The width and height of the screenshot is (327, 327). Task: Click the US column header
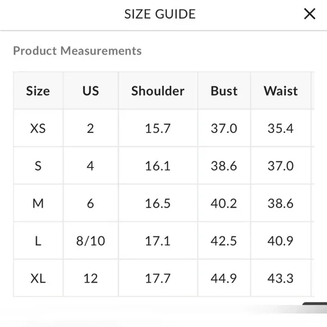click(x=91, y=91)
